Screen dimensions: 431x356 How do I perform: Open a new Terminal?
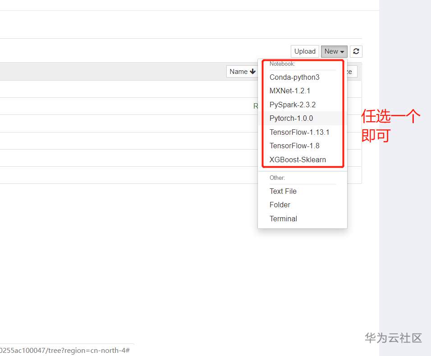(x=303, y=219)
